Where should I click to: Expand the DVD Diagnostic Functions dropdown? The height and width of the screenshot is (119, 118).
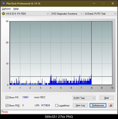coord(67,14)
